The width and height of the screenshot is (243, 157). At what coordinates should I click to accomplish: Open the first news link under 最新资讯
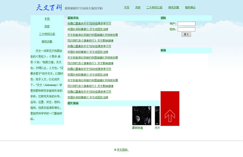(89, 24)
